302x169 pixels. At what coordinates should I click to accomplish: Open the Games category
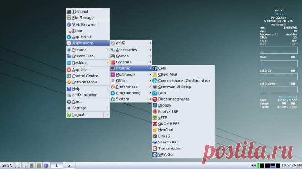pyautogui.click(x=131, y=56)
